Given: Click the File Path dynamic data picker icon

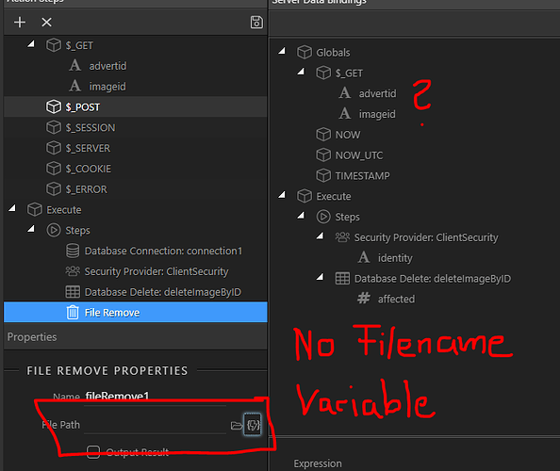Looking at the screenshot, I should click(x=253, y=425).
